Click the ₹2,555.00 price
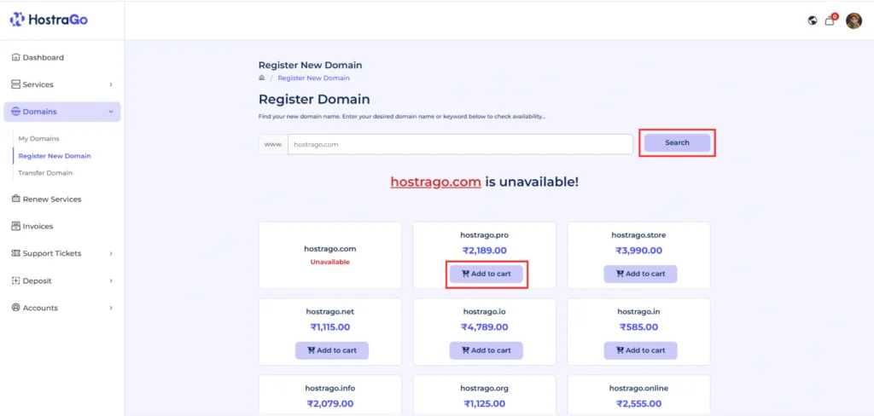Screen dimensions: 874x416 click(638, 404)
